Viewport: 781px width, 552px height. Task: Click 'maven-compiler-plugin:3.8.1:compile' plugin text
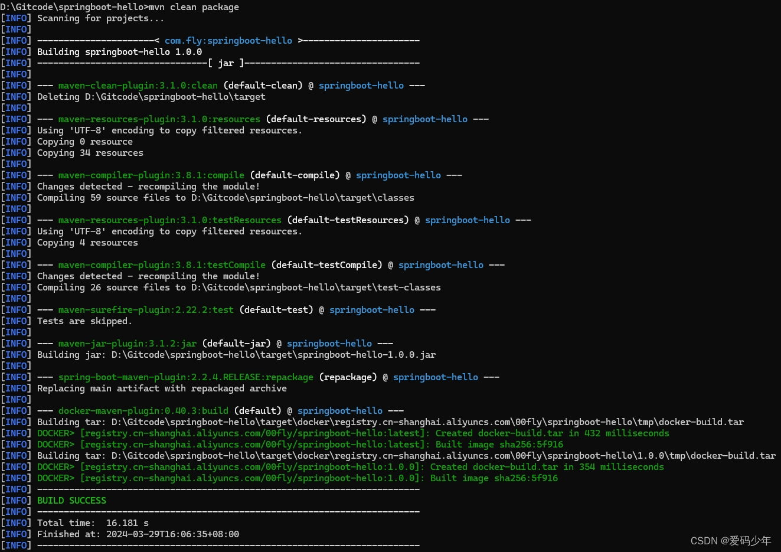151,175
